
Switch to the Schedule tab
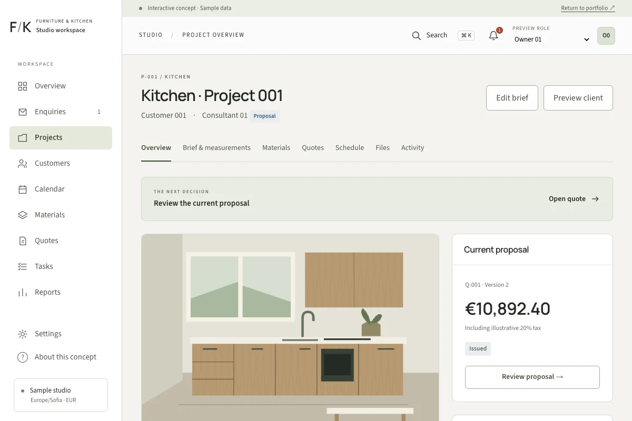pos(350,148)
